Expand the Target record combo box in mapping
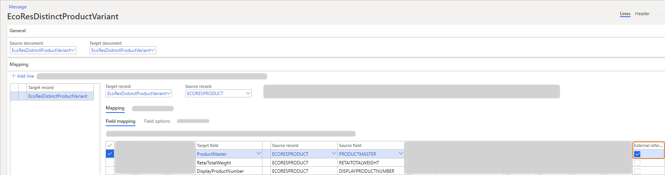 click(169, 94)
